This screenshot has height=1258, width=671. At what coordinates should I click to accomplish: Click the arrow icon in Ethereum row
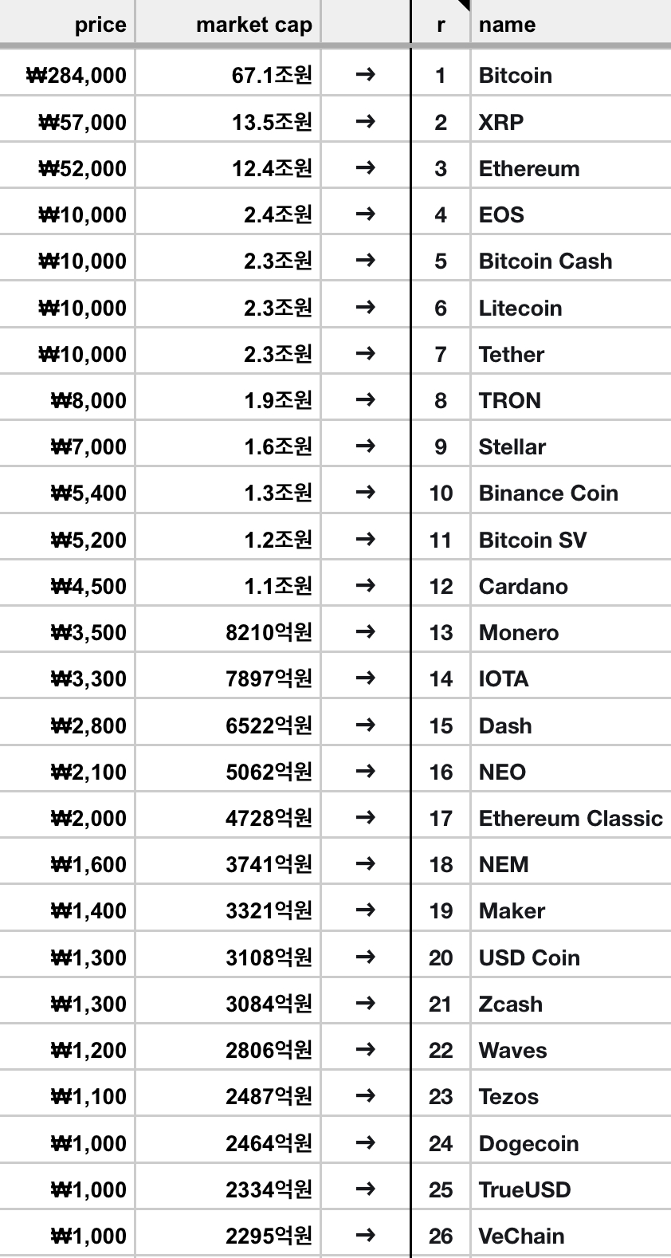point(366,167)
